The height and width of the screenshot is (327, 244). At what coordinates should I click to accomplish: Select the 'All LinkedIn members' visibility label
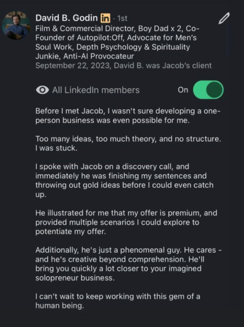[x=96, y=90]
